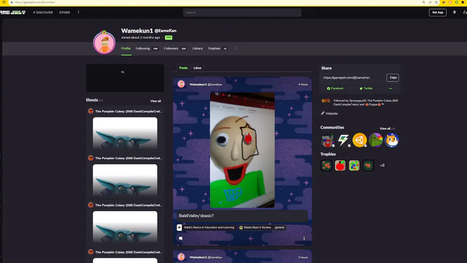Open the fourth trophy icon
Screen dimensions: 467x263
coord(368,165)
